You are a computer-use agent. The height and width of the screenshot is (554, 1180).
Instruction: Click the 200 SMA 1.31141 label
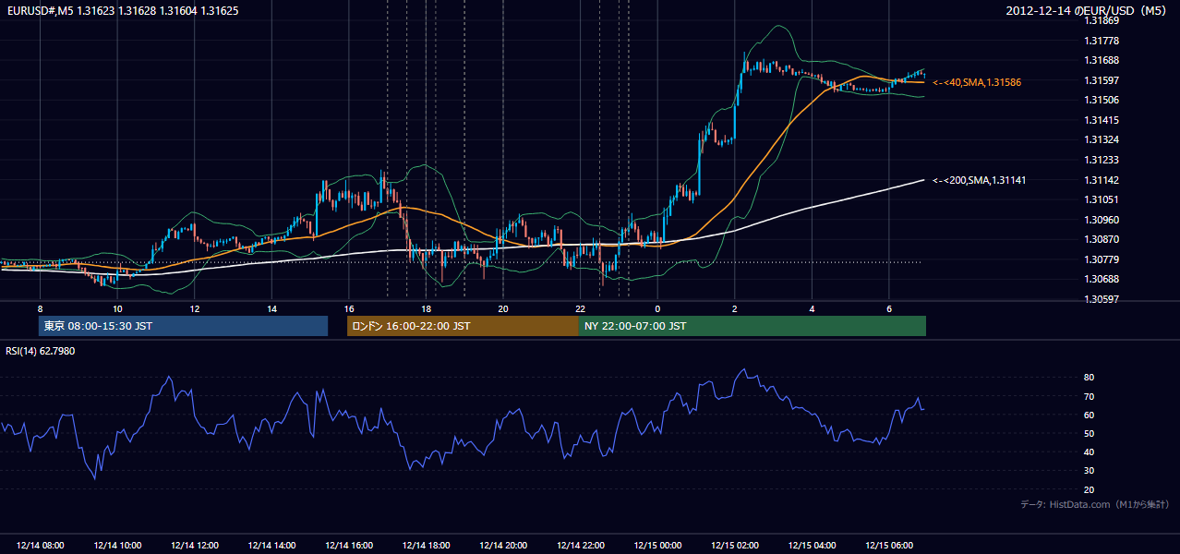coord(979,180)
